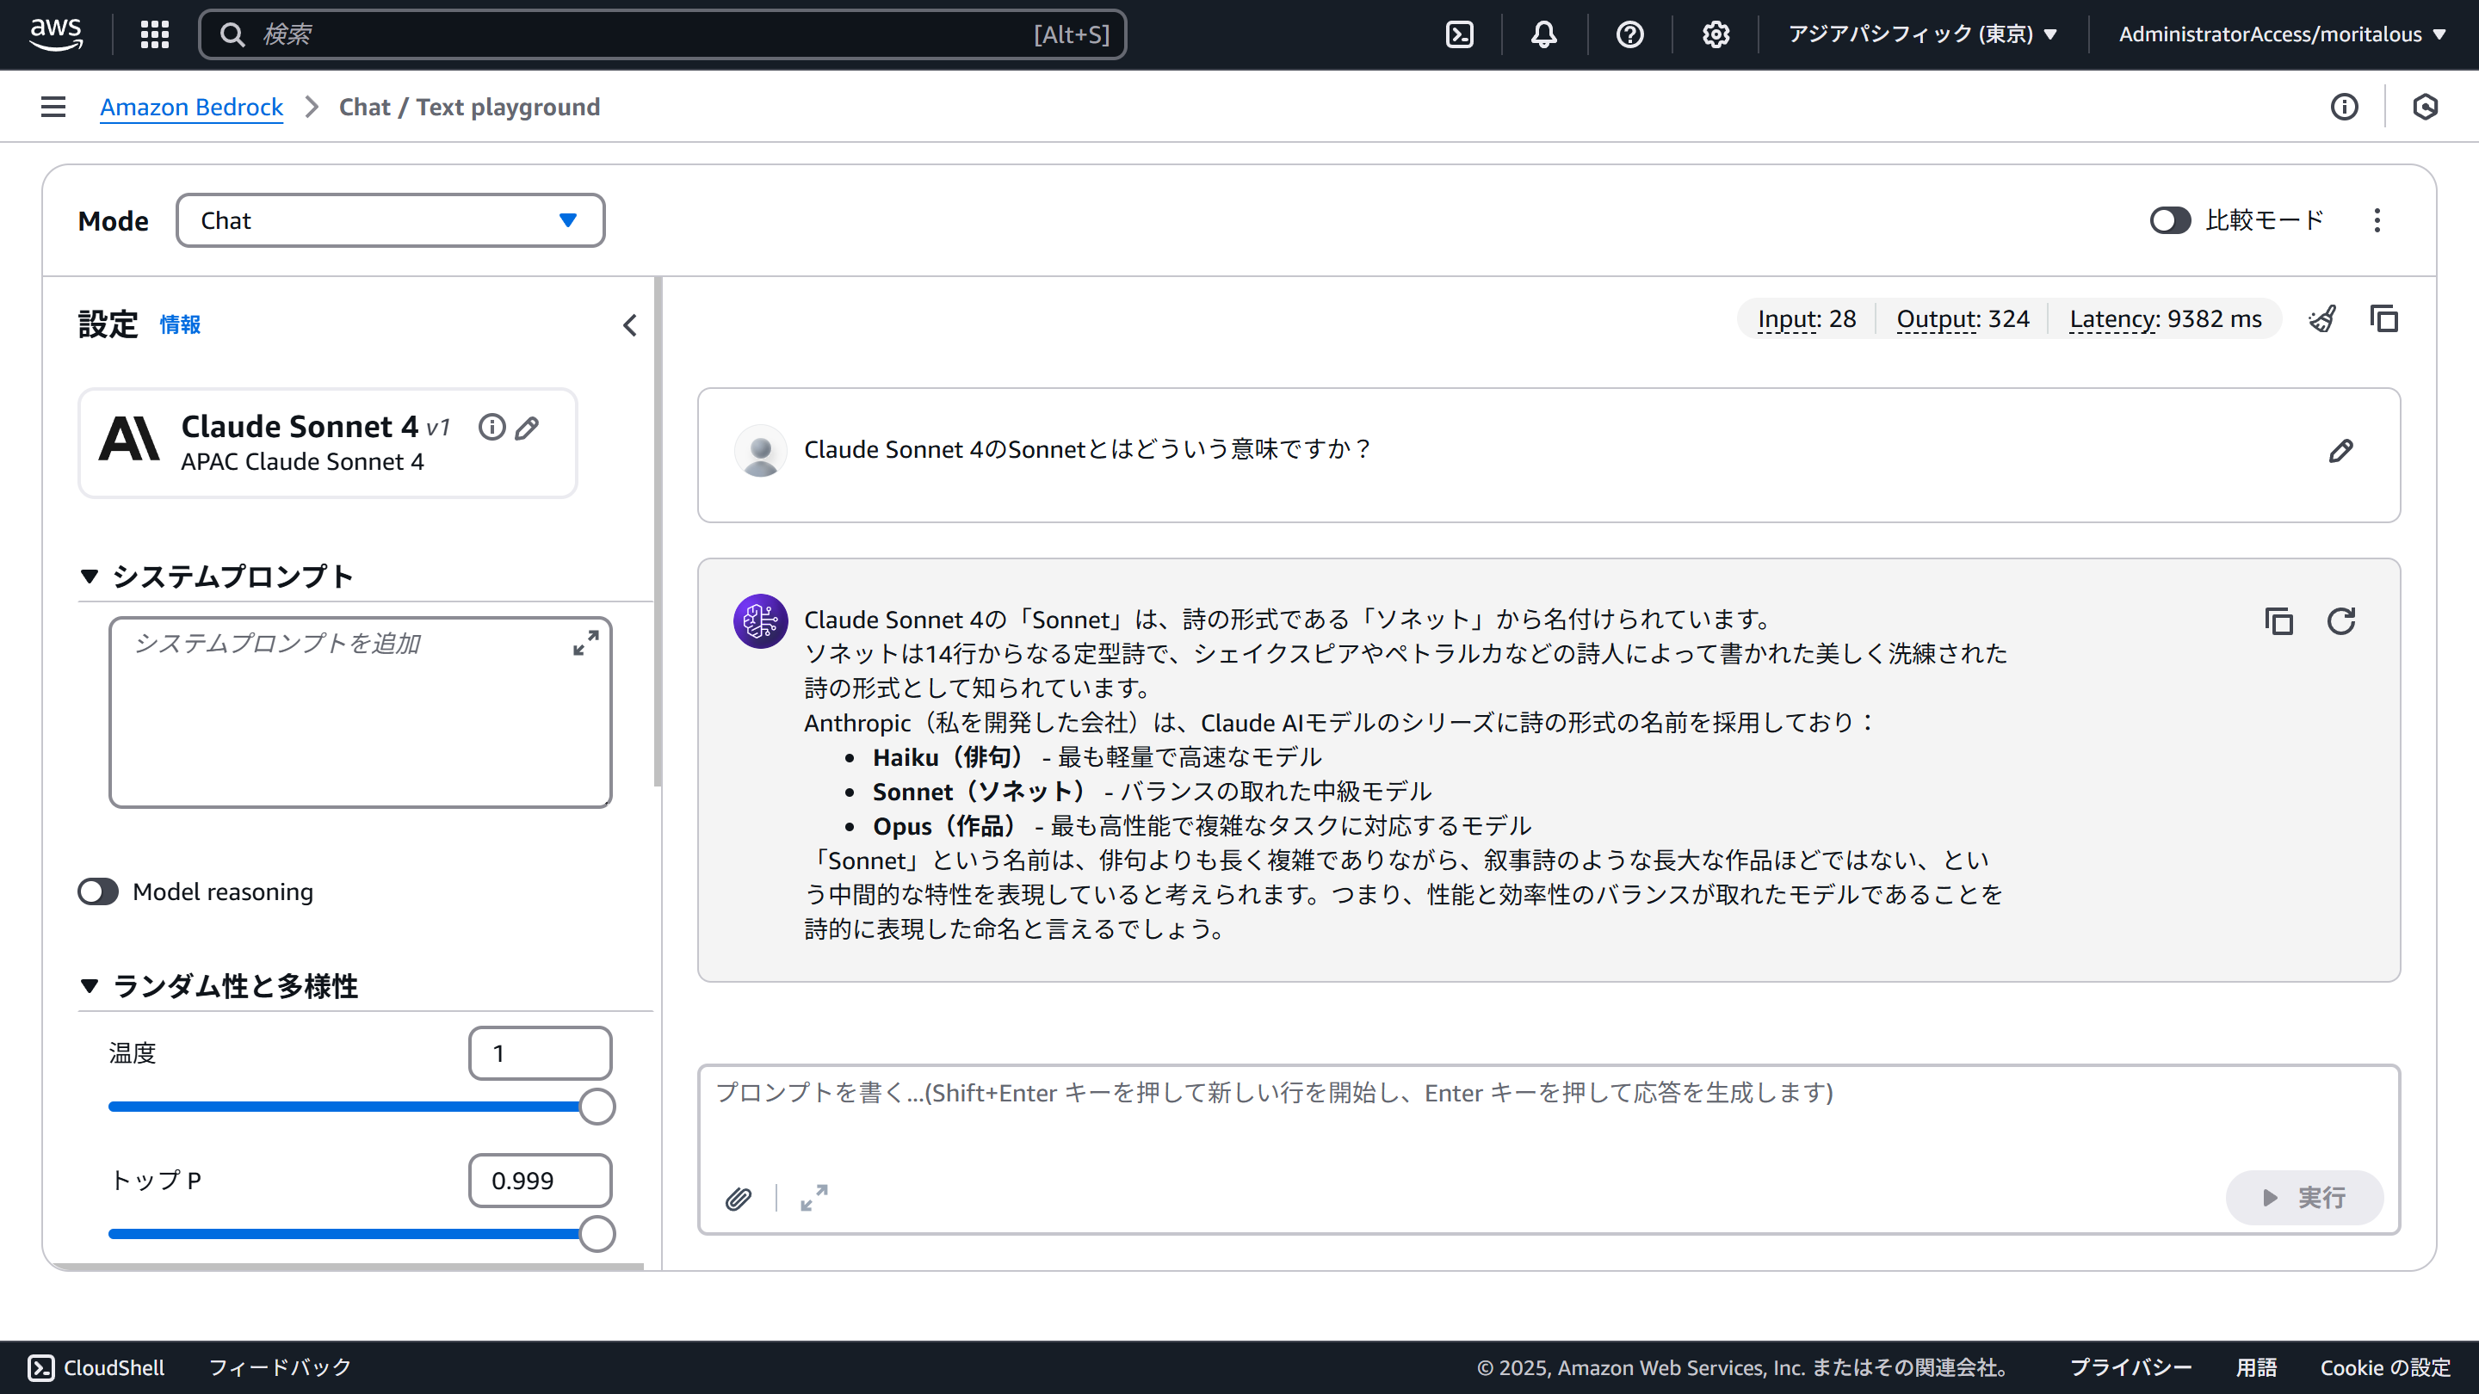Open the アジアパシフィック (東京) region dropdown
The image size is (2479, 1394).
[1923, 34]
